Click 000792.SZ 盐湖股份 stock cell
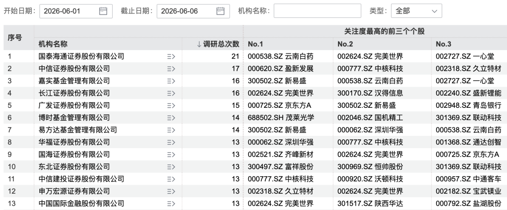Image resolution: width=507 pixels, height=210 pixels. (469, 204)
